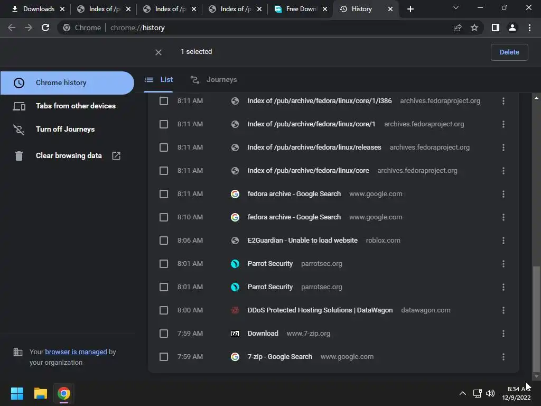Check the box for linux/releases entry
This screenshot has width=541, height=406.
tap(164, 147)
